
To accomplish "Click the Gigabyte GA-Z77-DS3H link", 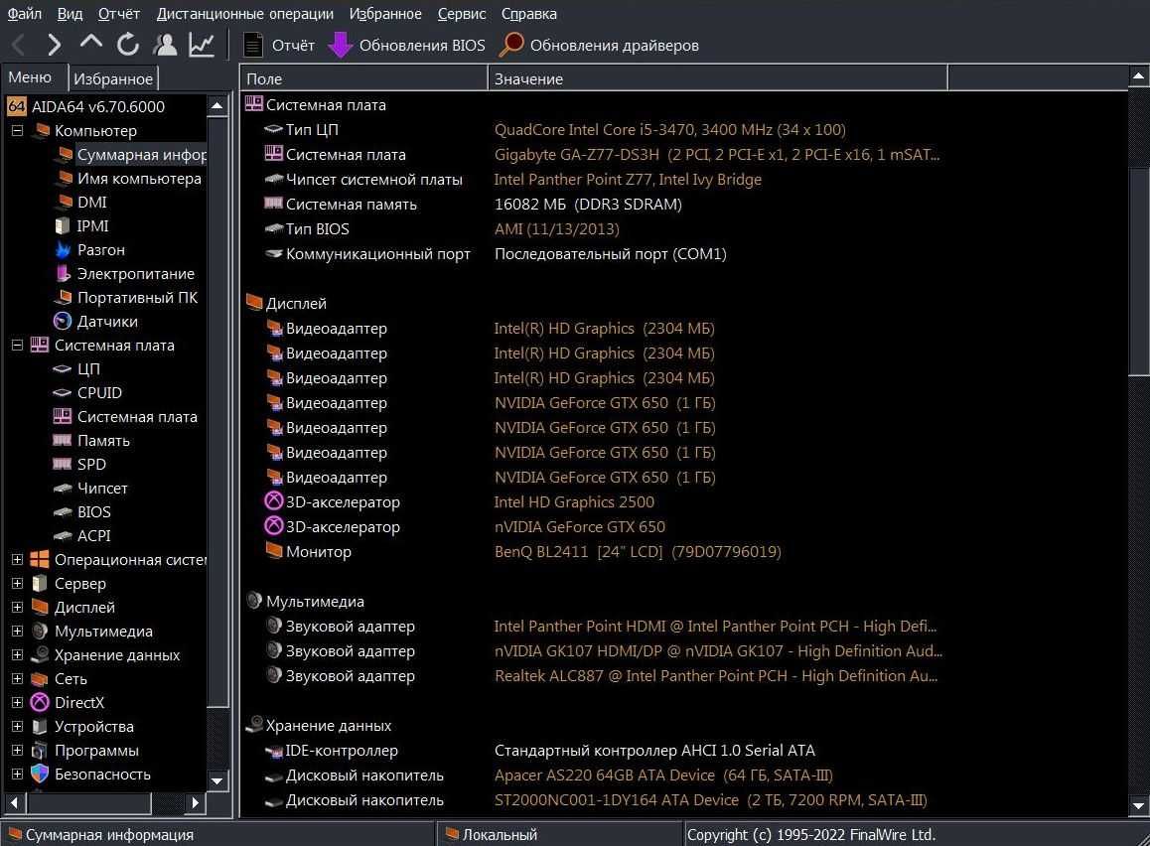I will coord(717,155).
